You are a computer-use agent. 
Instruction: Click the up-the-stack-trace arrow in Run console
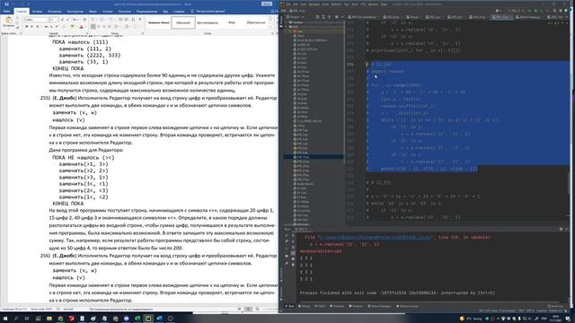pyautogui.click(x=293, y=235)
